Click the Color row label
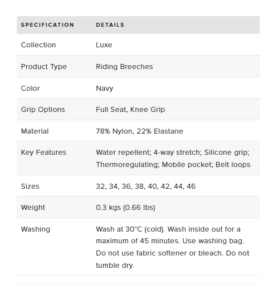277x285 pixels. (x=30, y=89)
